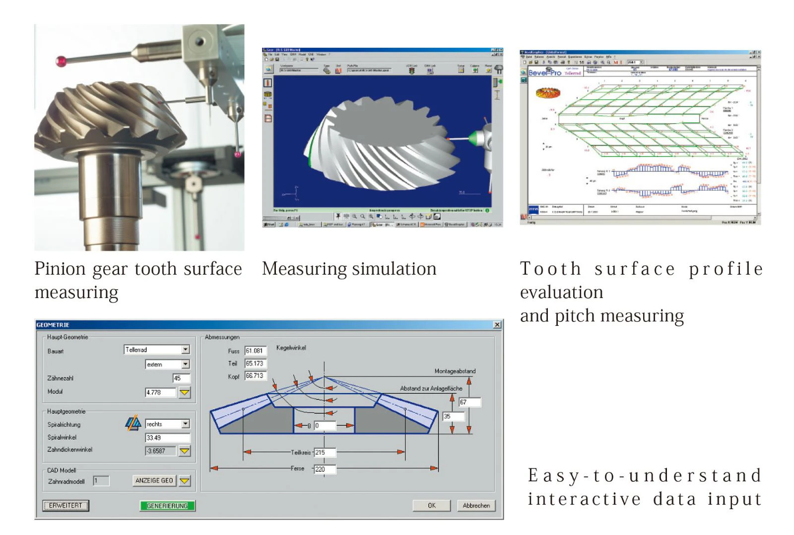Click the Zähnezahl input field showing 45

pyautogui.click(x=181, y=379)
